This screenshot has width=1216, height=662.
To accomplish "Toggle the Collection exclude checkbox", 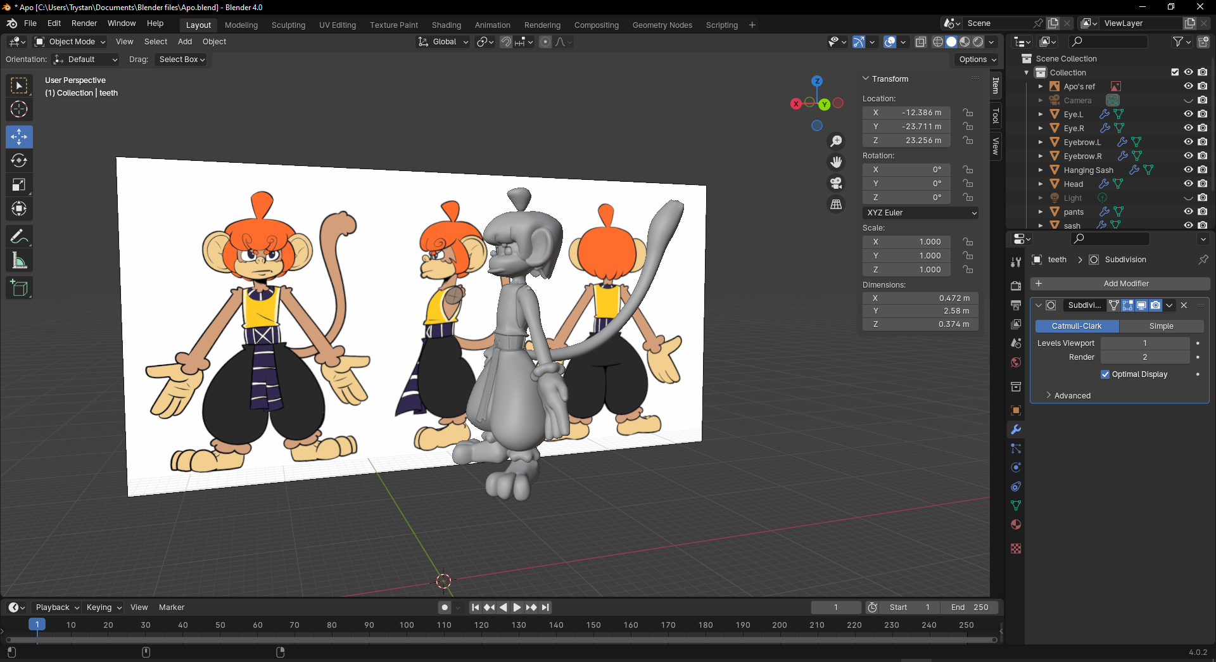I will click(x=1175, y=72).
